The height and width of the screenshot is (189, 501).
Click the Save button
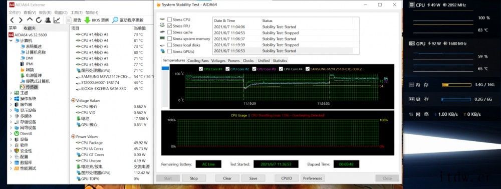pos(253,178)
